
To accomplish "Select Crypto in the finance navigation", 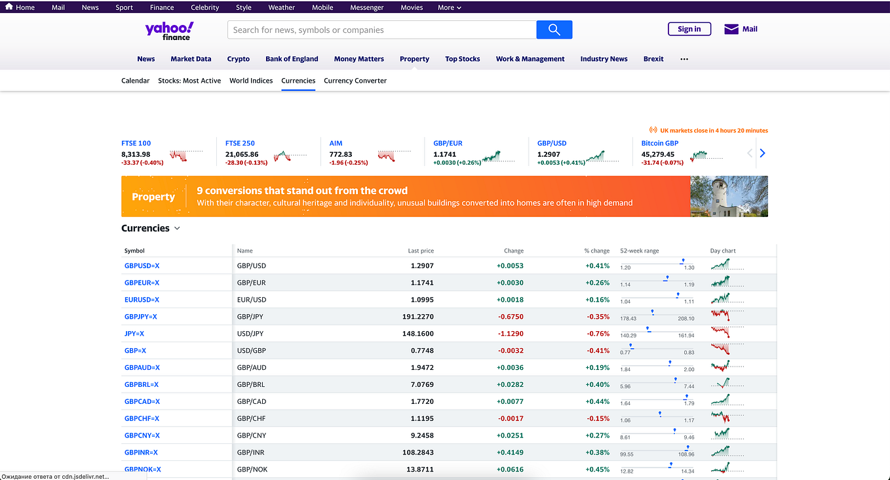I will click(x=238, y=59).
